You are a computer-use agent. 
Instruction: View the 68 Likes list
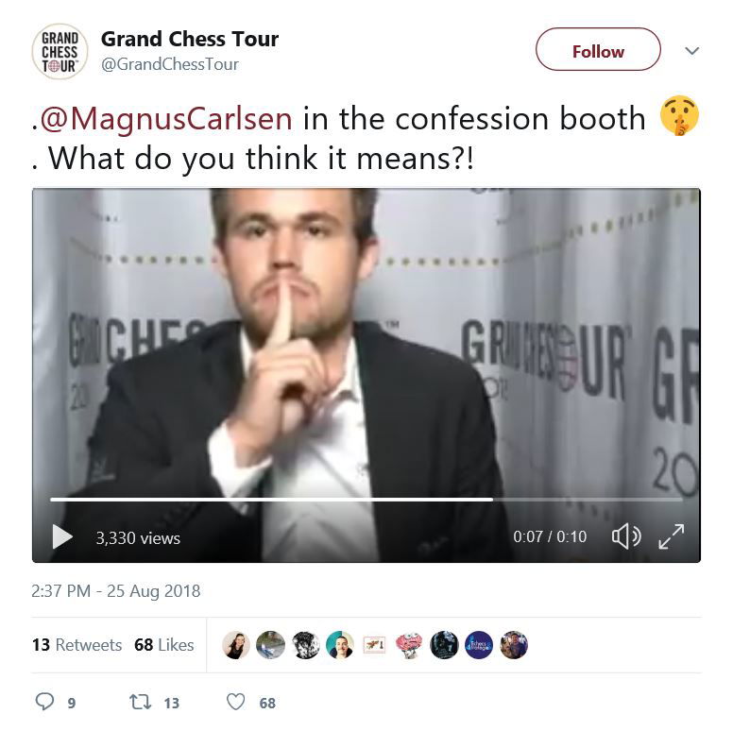pyautogui.click(x=164, y=645)
